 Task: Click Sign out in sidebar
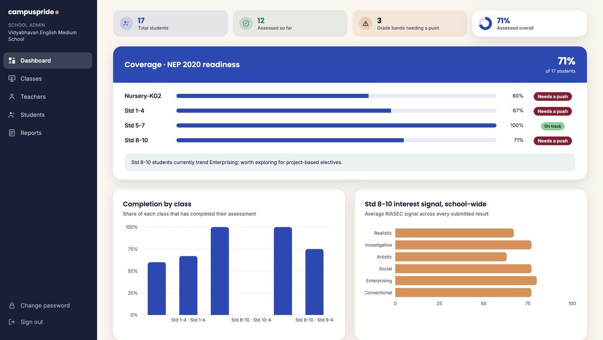47,322
